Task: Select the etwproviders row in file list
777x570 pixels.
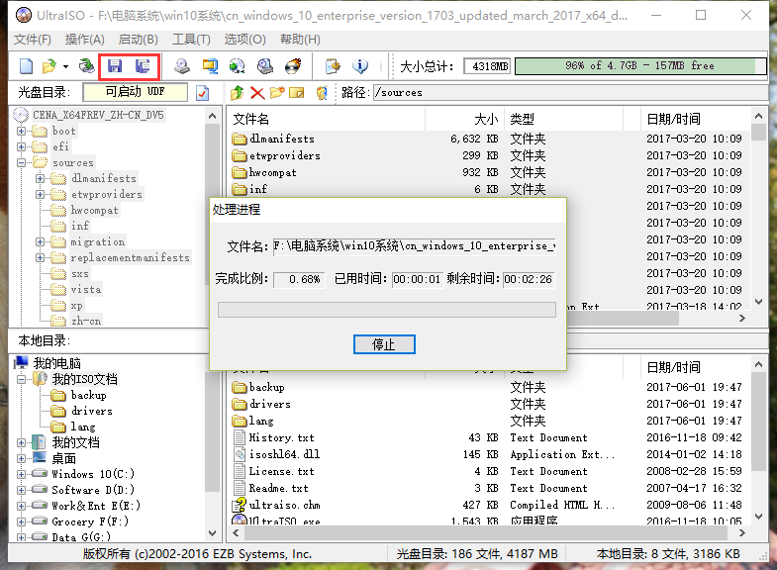Action: pos(488,155)
